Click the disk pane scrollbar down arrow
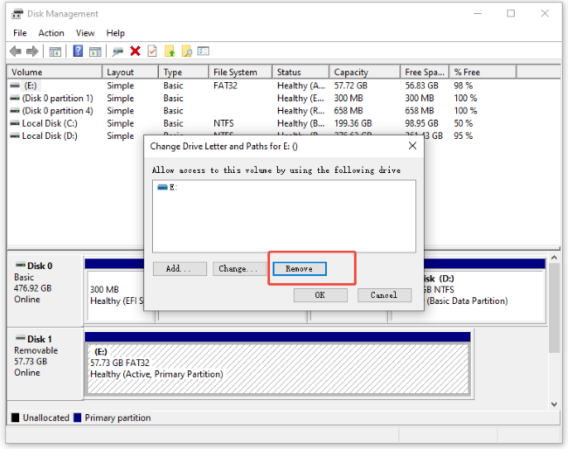 pyautogui.click(x=554, y=404)
